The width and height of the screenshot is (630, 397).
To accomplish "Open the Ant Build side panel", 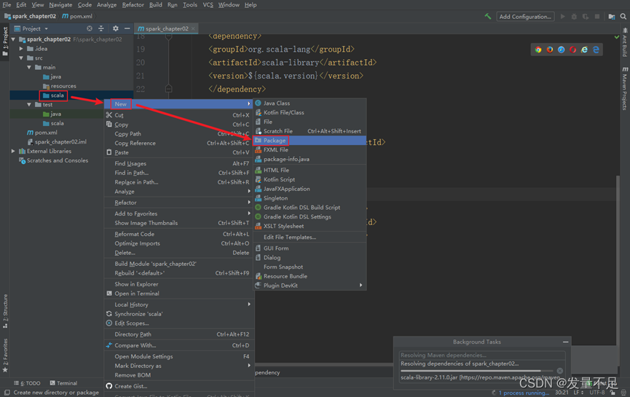I will (625, 42).
